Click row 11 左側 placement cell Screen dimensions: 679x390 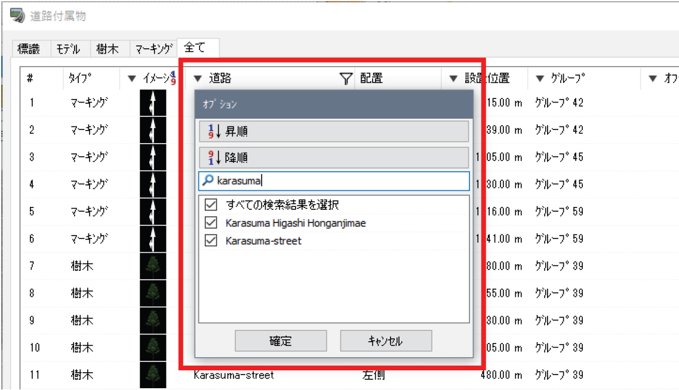pos(373,375)
